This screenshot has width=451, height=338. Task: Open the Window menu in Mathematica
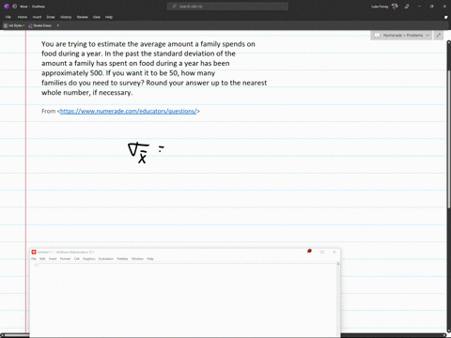click(x=137, y=259)
